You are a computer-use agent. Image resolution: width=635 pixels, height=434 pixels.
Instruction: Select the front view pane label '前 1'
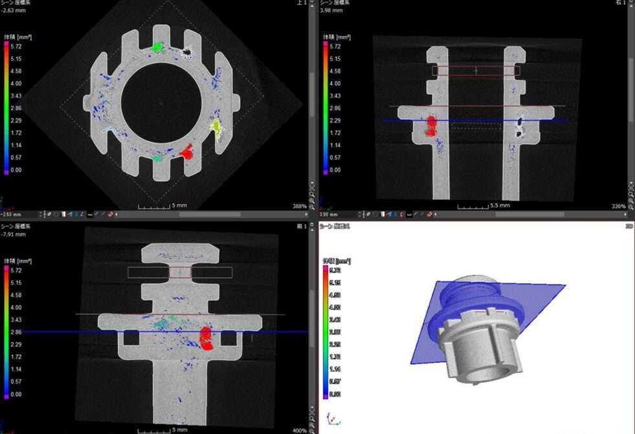click(301, 226)
